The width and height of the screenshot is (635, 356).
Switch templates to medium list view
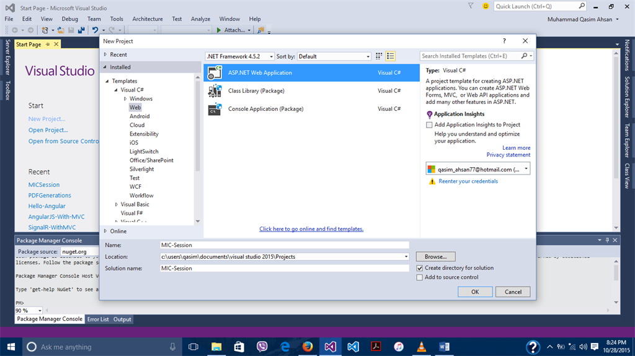click(x=391, y=56)
